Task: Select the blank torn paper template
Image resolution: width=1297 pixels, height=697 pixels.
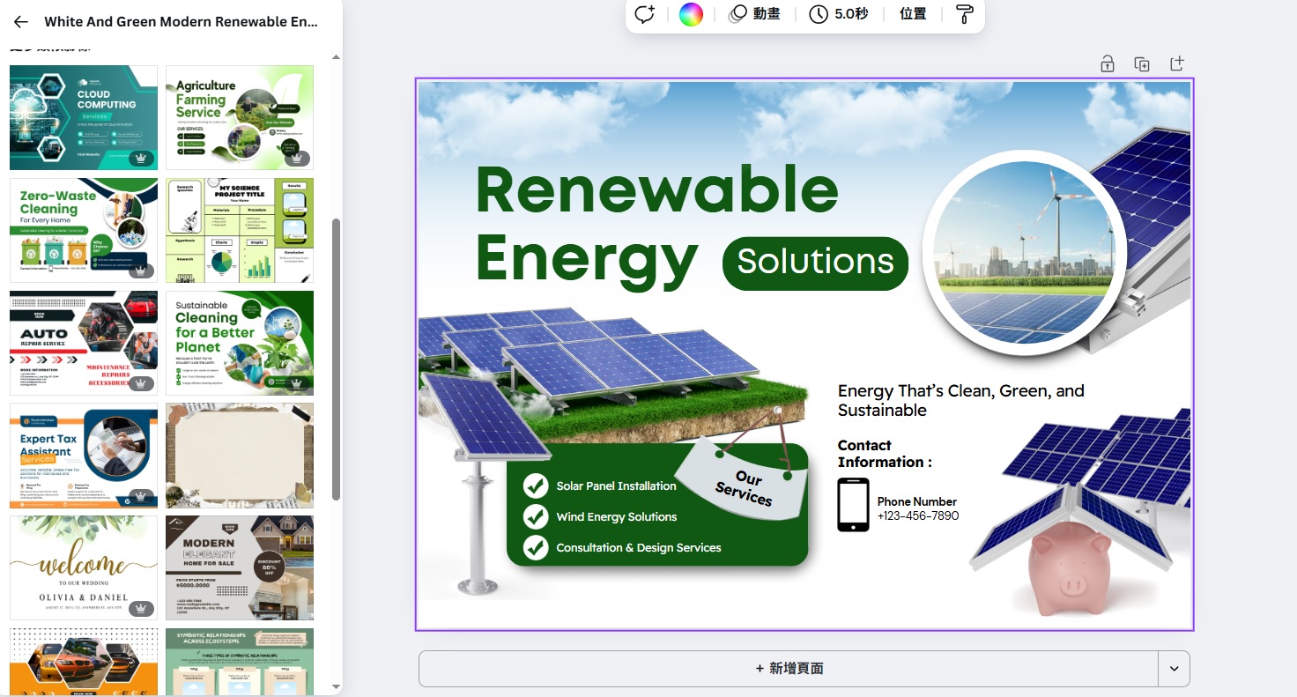Action: pyautogui.click(x=240, y=456)
